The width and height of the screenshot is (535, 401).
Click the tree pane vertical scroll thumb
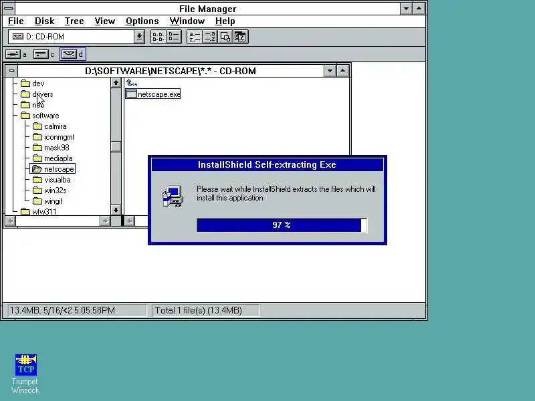tap(116, 146)
